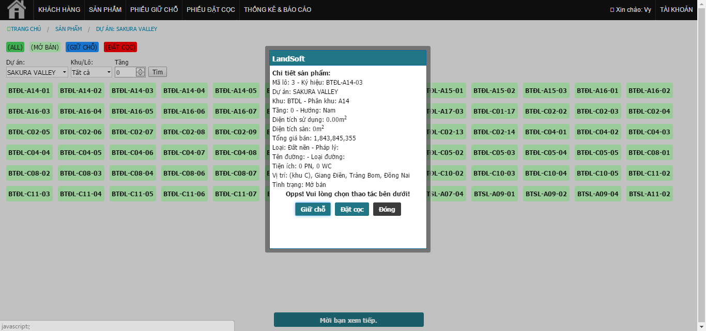Click the page's vertical scrollbar

pyautogui.click(x=702, y=165)
